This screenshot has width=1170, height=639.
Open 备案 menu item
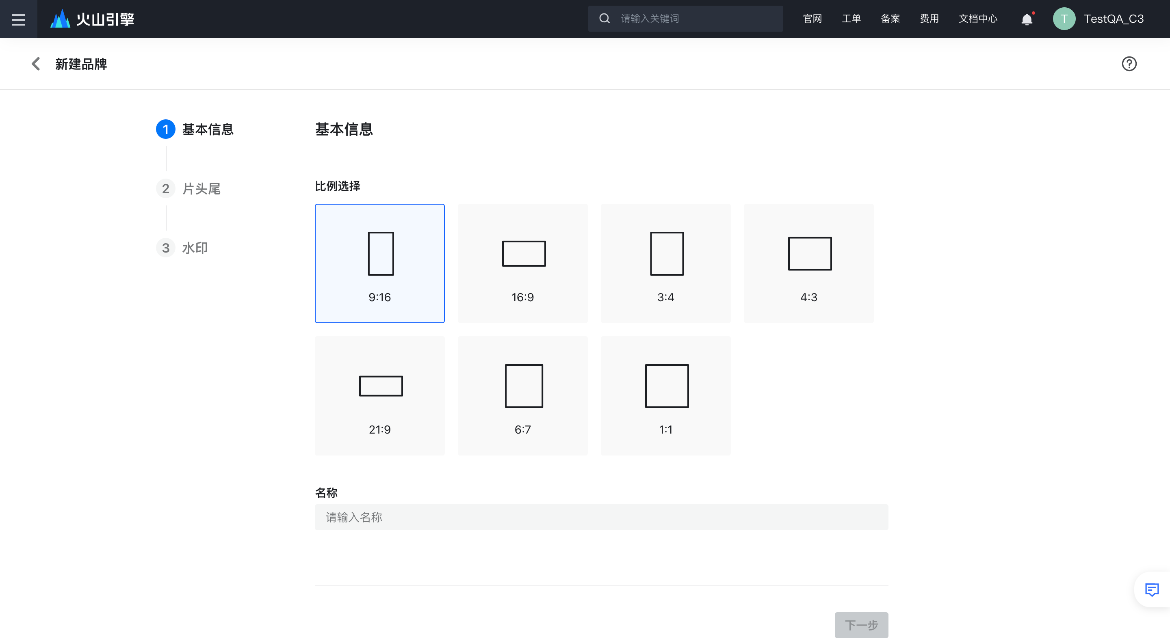890,19
